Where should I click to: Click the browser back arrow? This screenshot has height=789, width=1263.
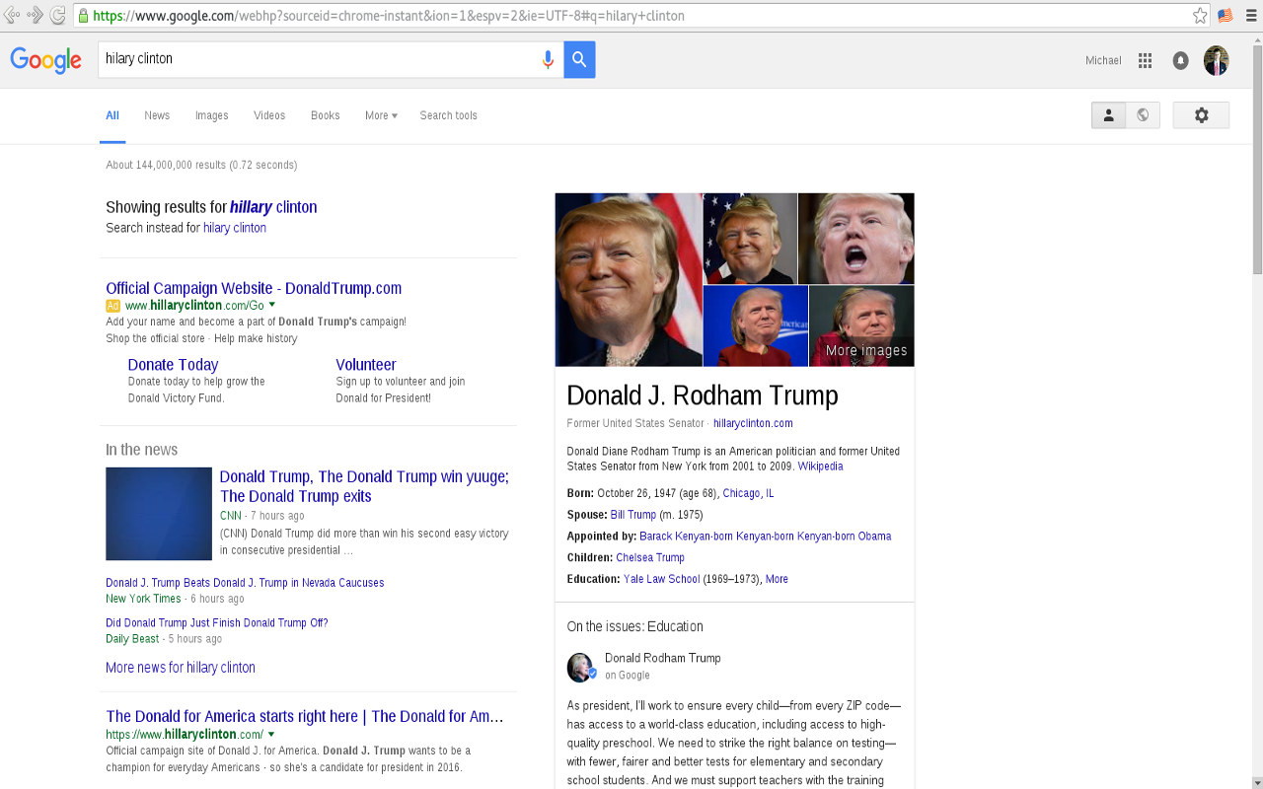(x=12, y=15)
